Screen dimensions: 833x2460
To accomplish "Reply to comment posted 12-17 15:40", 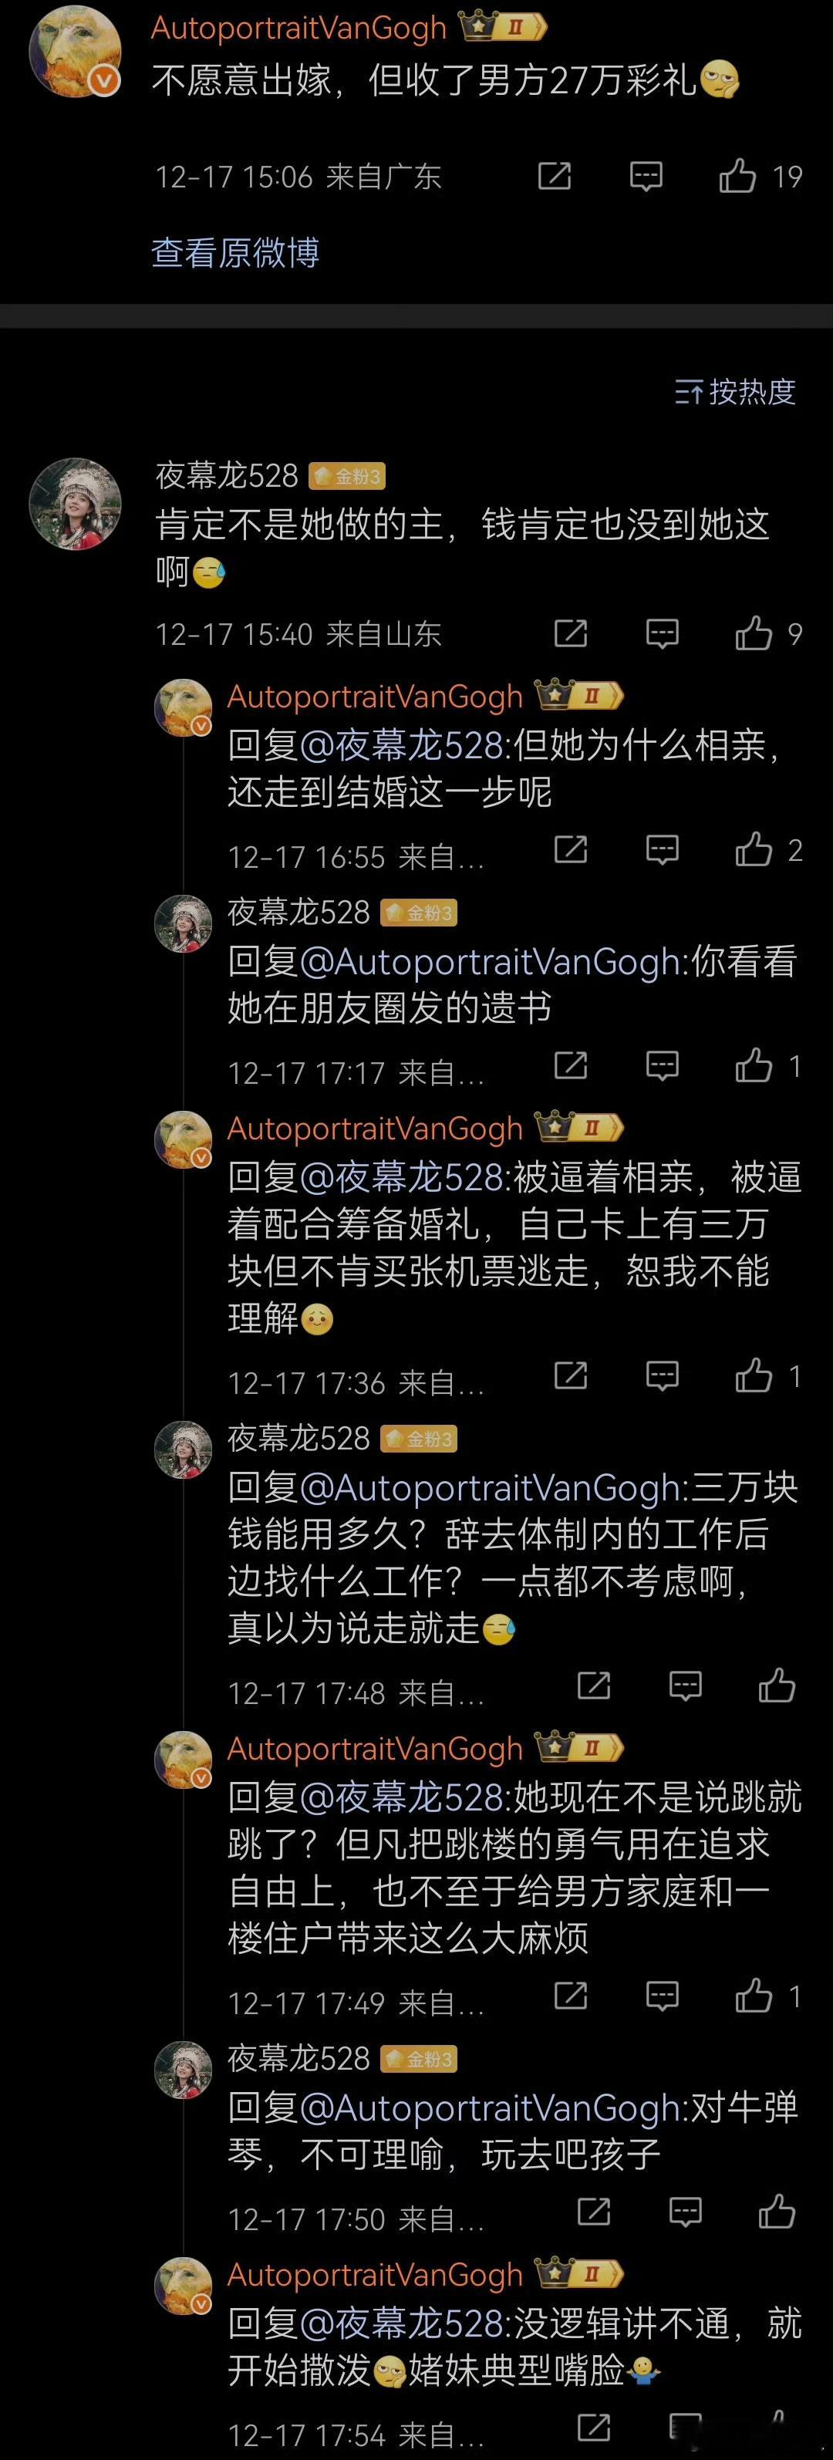I will coord(662,634).
